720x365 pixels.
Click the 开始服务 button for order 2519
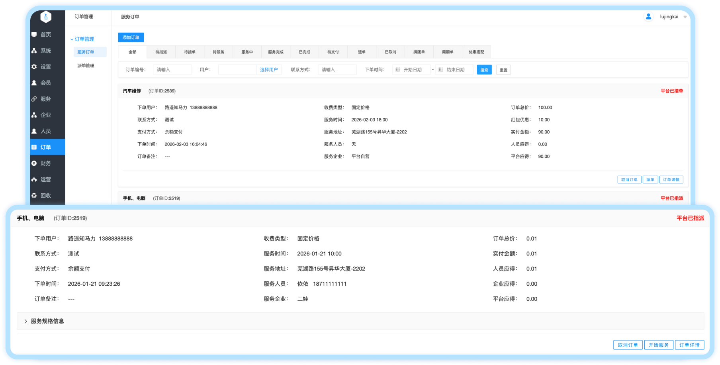pos(659,345)
